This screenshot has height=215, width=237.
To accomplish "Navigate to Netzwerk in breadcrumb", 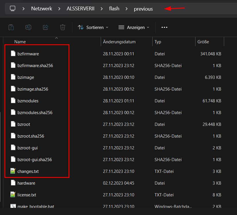I will point(42,9).
